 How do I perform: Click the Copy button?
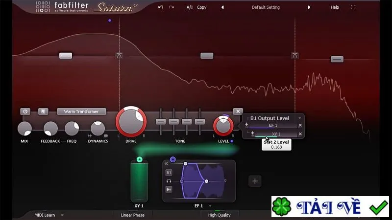click(201, 7)
